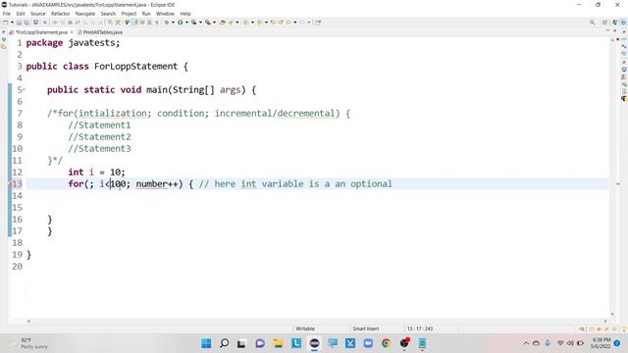Click the '13 : 17 : 243' cursor position status
This screenshot has width=628, height=353.
pyautogui.click(x=420, y=328)
